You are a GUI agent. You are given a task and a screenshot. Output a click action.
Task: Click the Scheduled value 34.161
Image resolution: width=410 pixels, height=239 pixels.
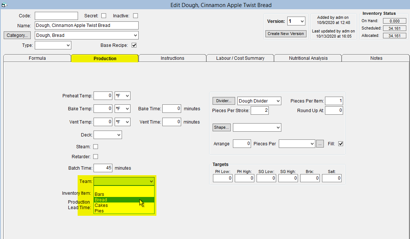point(394,28)
